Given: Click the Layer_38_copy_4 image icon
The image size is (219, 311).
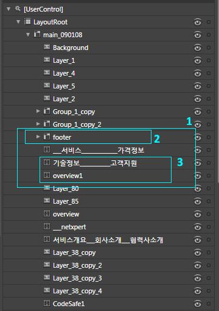Looking at the screenshot, I should pyautogui.click(x=47, y=290).
